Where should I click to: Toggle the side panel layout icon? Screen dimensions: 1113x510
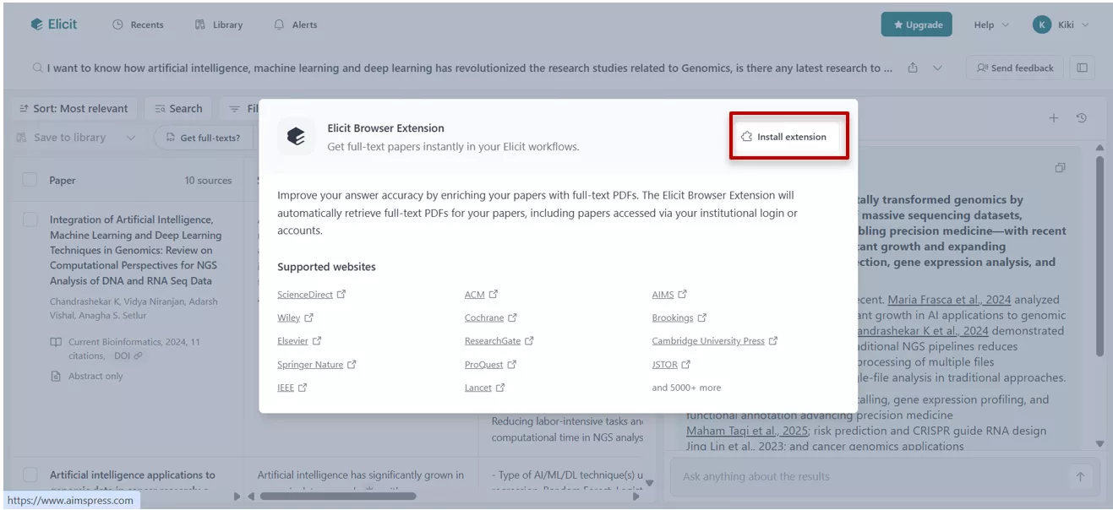1083,68
